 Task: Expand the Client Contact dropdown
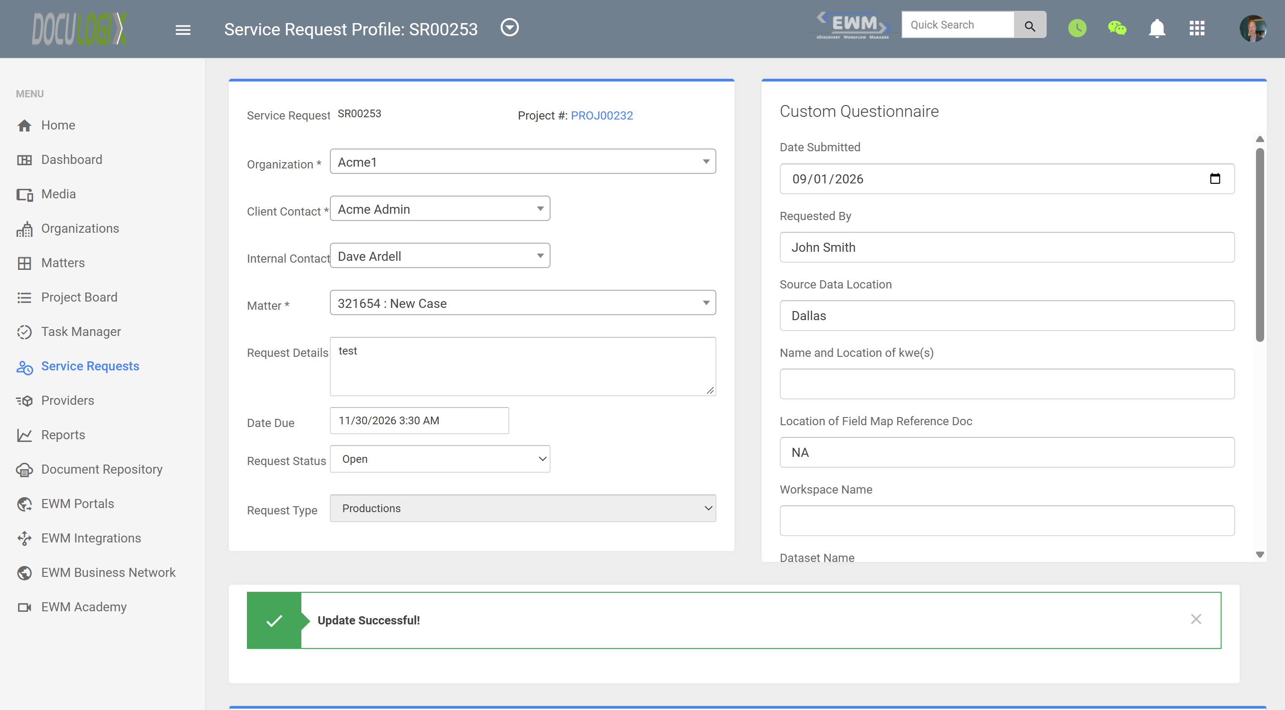point(440,208)
